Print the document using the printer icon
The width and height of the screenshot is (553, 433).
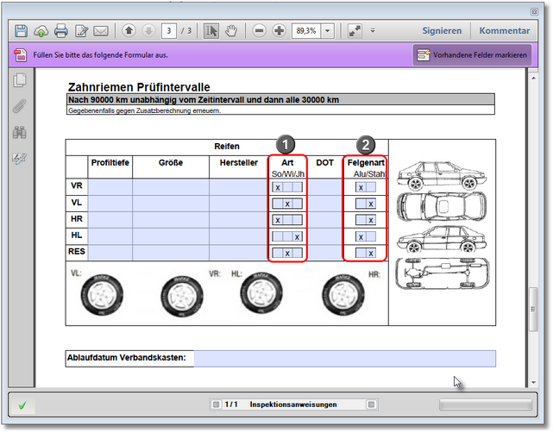coord(61,31)
